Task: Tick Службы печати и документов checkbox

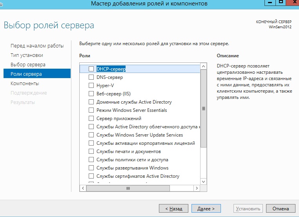Action: click(x=91, y=151)
